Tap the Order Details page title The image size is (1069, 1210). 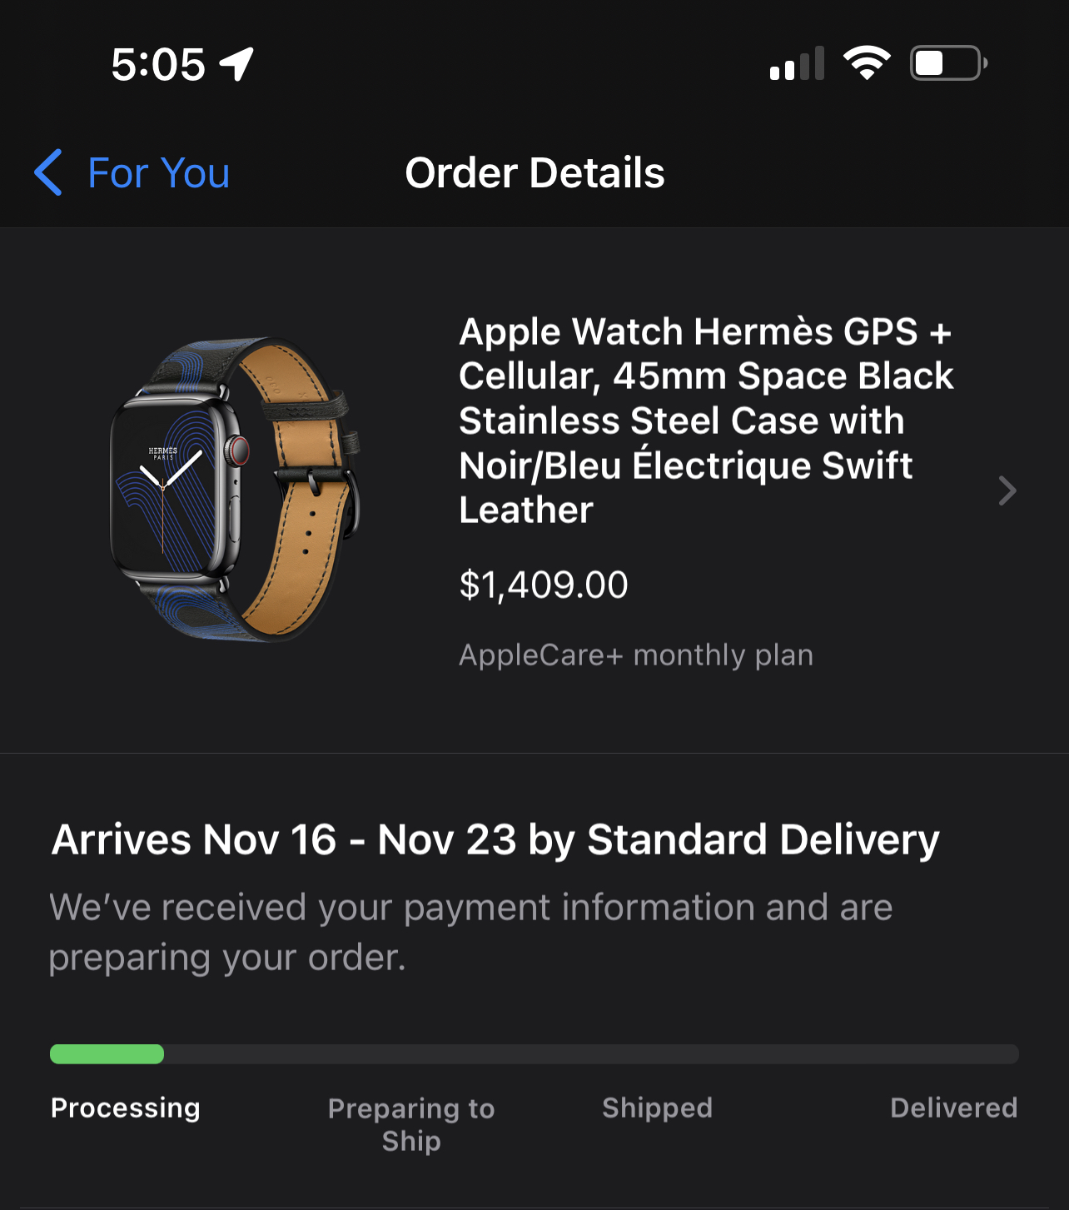tap(534, 173)
